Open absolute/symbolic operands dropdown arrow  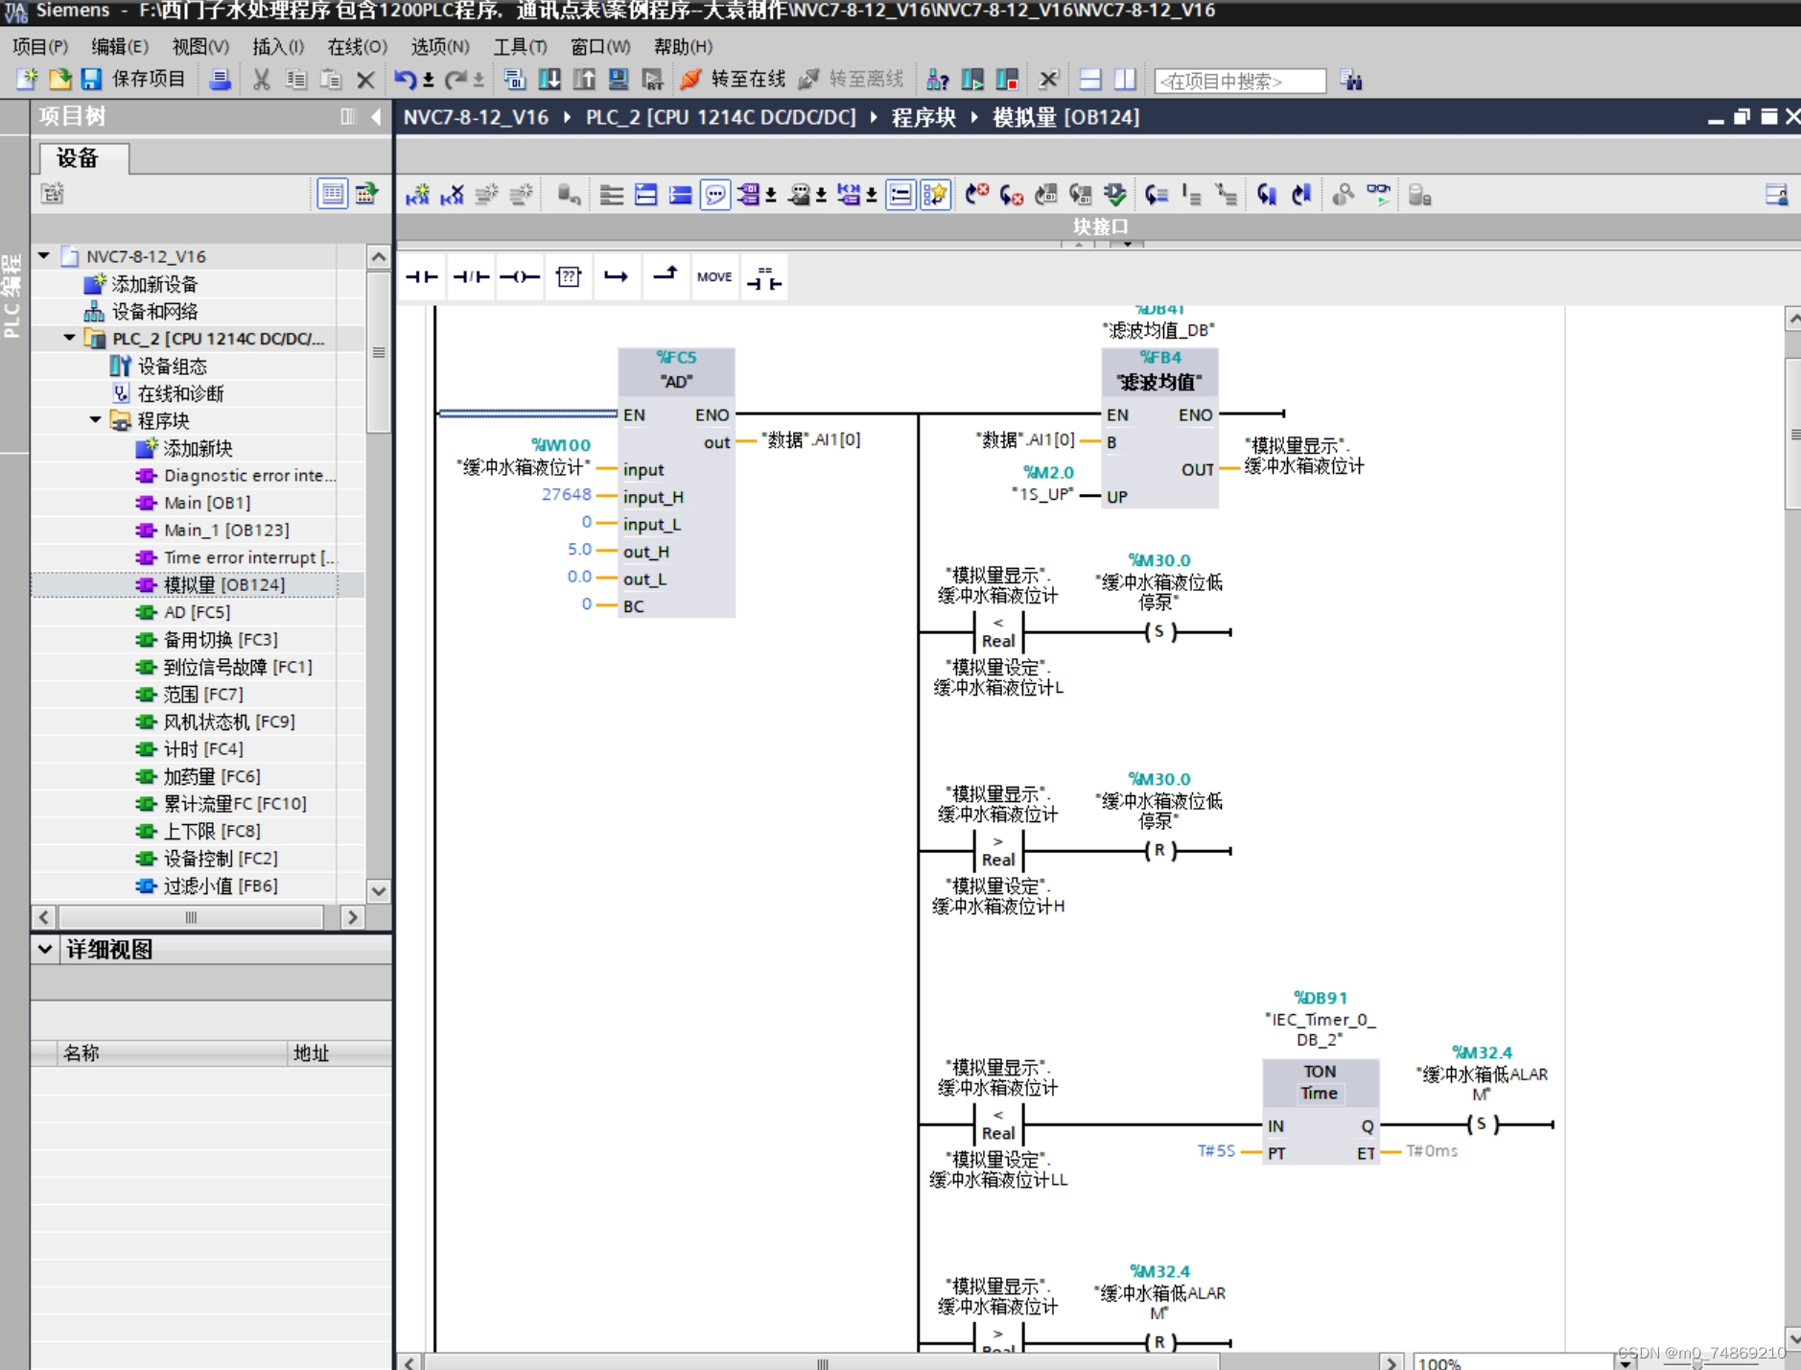771,196
